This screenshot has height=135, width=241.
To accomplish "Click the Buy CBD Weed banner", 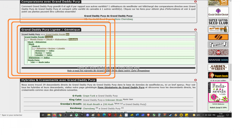I will (218, 29).
